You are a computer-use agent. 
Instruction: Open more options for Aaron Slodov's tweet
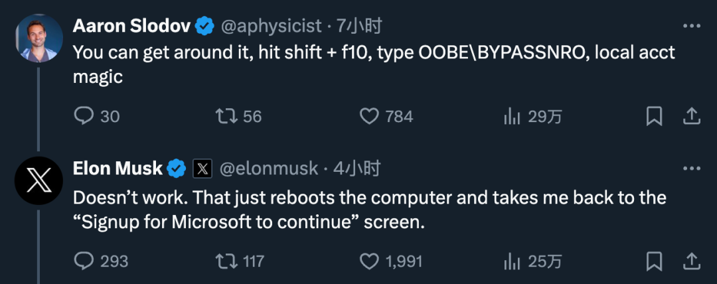coord(692,26)
